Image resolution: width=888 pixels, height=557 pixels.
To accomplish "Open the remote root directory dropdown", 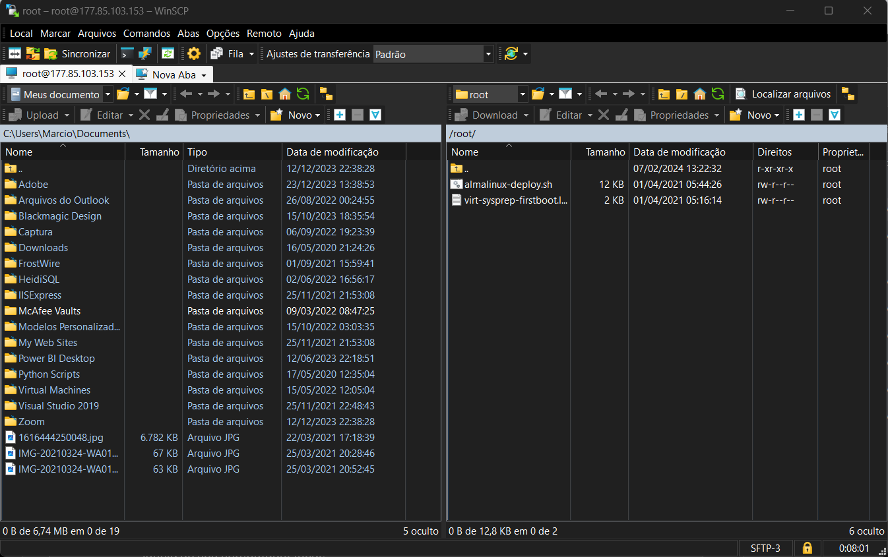I will click(523, 94).
